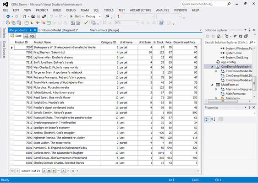
Task: Collapse the MainForm.cs tree node
Action: [x=212, y=85]
